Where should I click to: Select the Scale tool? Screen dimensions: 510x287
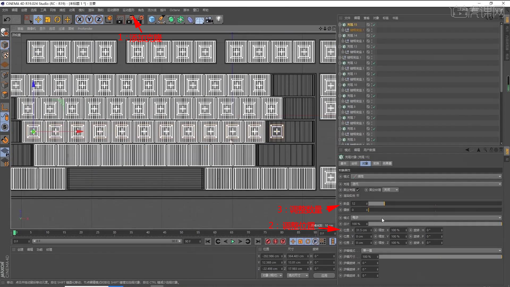[x=48, y=19]
